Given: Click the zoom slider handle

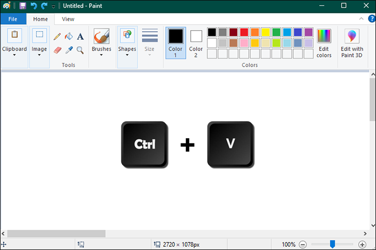Looking at the screenshot, I should 332,244.
